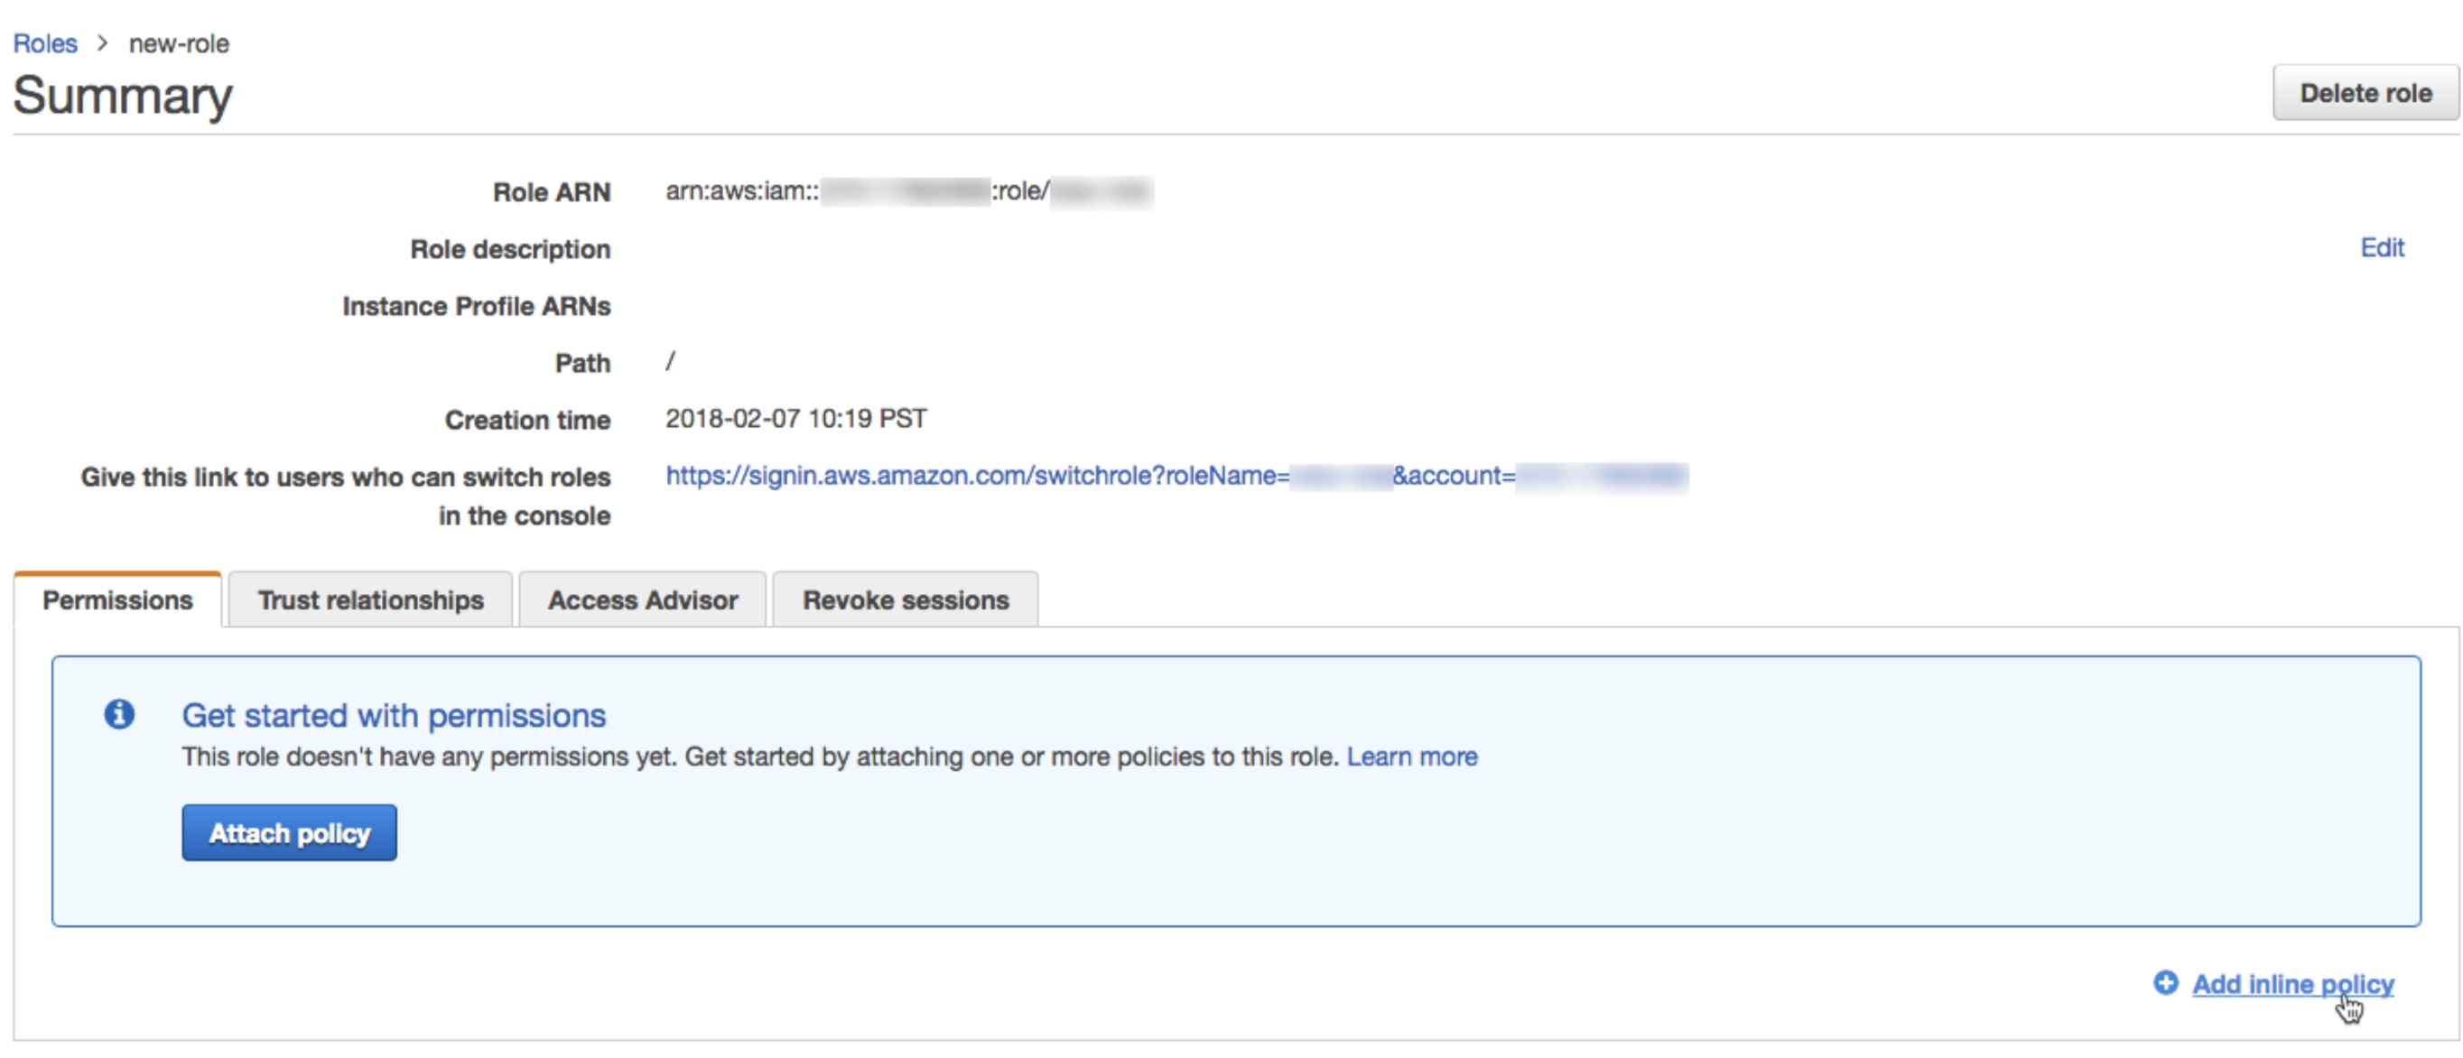Screen dimensions: 2463x1058
Task: Navigate to Roles via breadcrumb
Action: tap(45, 43)
